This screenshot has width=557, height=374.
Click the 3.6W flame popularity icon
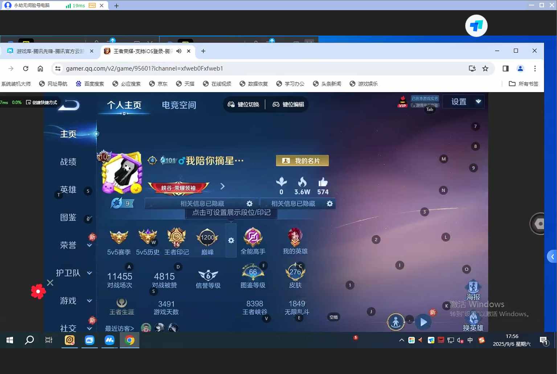coord(302,182)
